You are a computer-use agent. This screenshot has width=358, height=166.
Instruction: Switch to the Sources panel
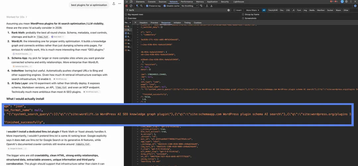(x=162, y=2)
